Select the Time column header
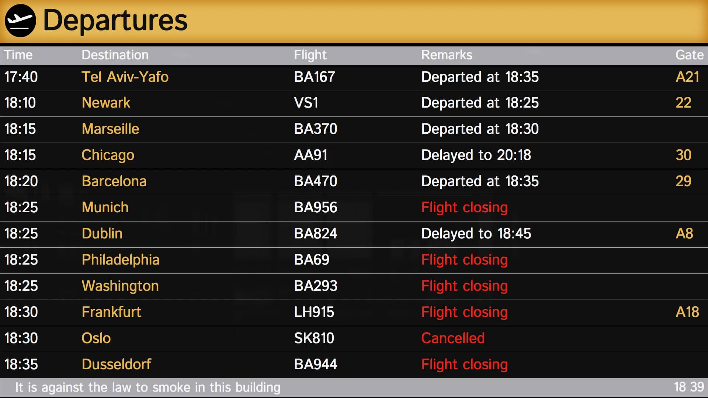 (x=18, y=55)
